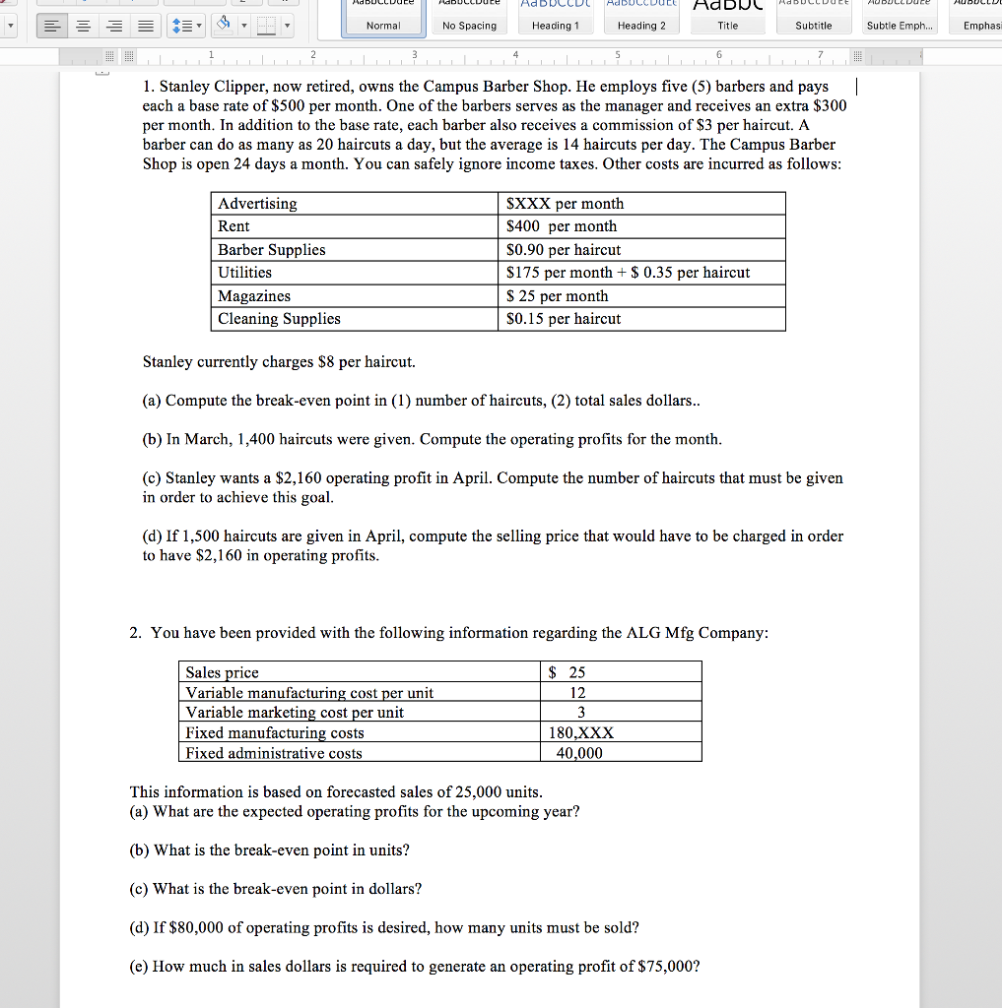Apply shading with the paint bucket icon
The width and height of the screenshot is (1002, 1008).
pos(222,23)
